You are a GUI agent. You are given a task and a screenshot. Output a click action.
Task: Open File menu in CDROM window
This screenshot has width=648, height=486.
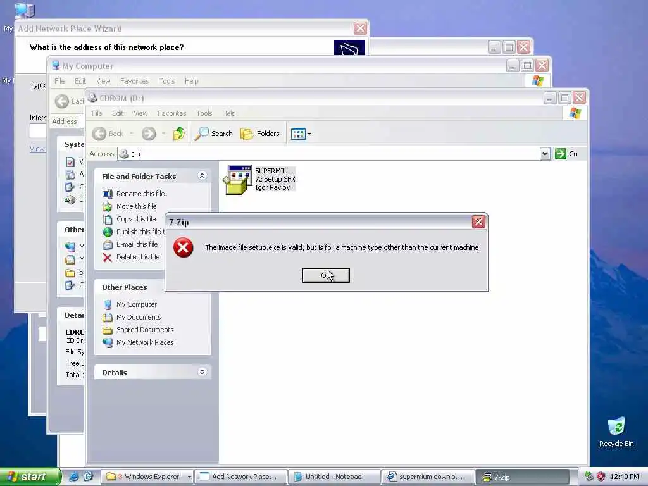[97, 113]
